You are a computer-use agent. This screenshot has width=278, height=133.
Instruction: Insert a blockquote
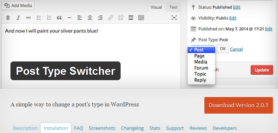point(59,18)
